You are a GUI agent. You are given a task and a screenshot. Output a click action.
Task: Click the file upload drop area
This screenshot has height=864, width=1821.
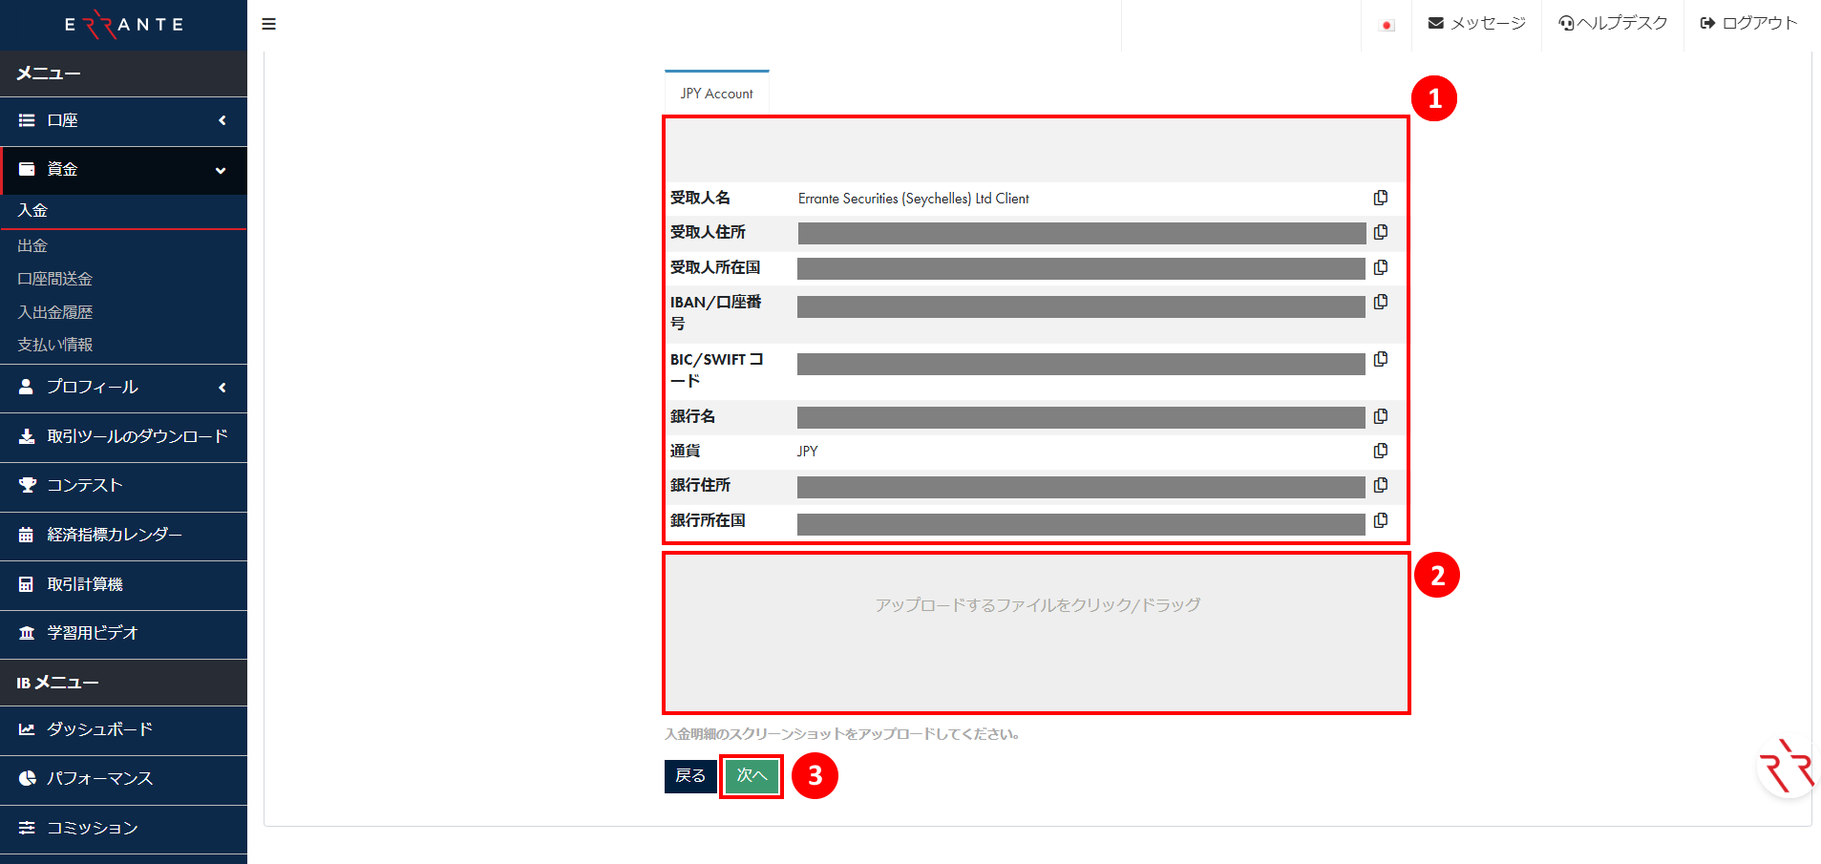tap(1037, 632)
